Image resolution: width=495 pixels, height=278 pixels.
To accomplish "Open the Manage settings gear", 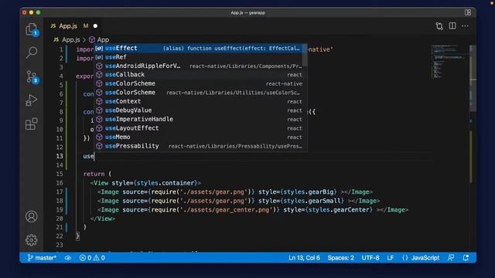I will click(31, 240).
